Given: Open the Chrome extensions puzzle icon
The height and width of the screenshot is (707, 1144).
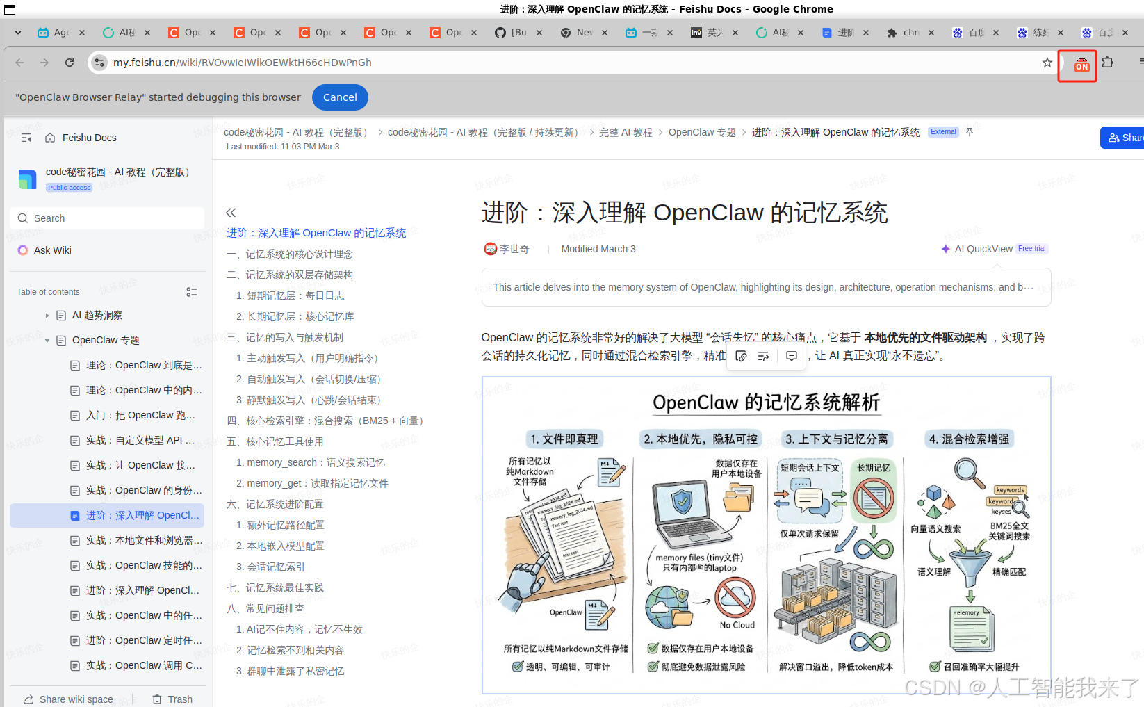Looking at the screenshot, I should click(1108, 63).
